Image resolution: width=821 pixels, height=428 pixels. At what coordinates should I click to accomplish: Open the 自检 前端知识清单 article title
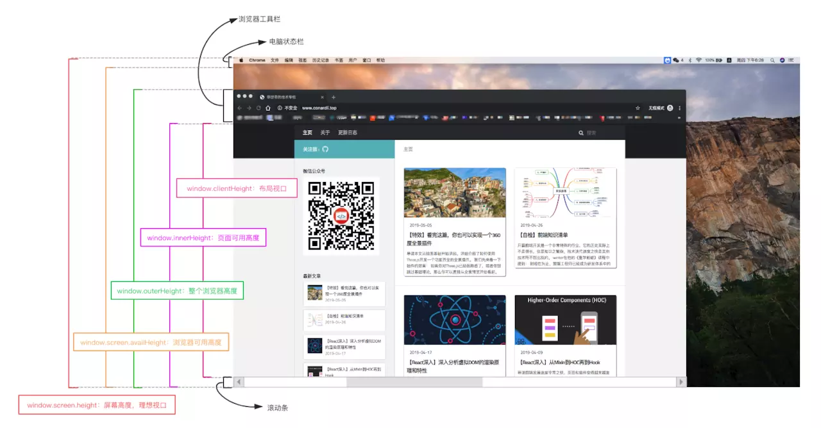[544, 235]
